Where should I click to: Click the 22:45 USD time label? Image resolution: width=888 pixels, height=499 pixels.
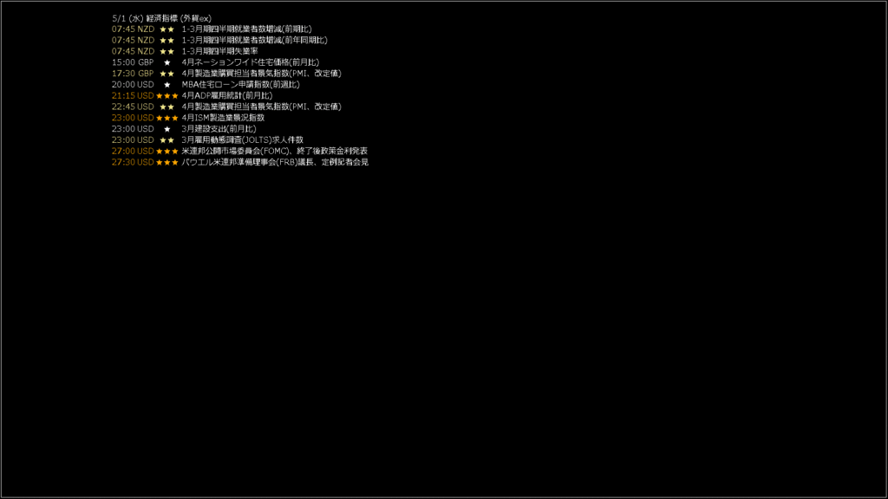[133, 107]
